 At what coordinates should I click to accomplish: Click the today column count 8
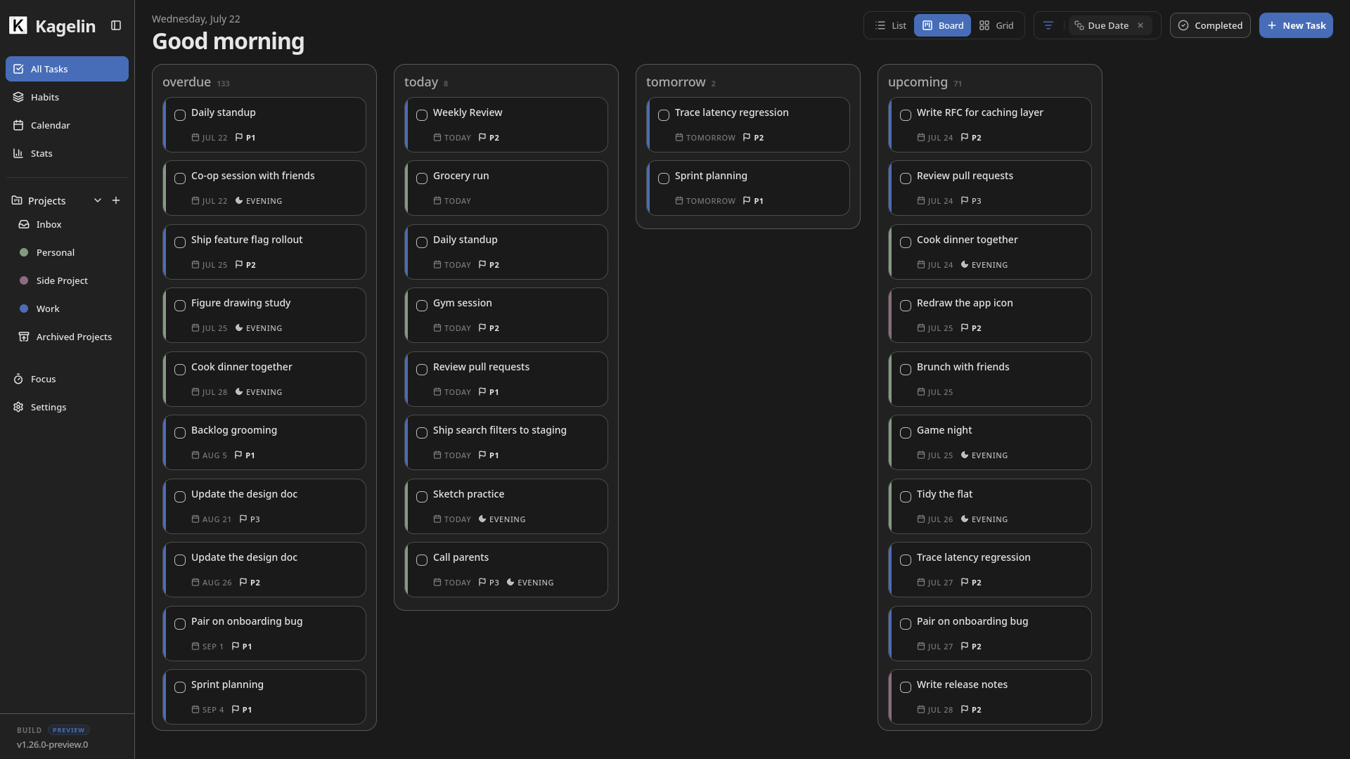446,84
